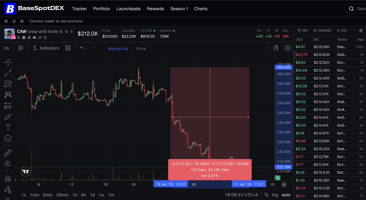Viewport: 366px width, 200px height.
Task: Open CAW Telegram link
Action: tap(24, 37)
